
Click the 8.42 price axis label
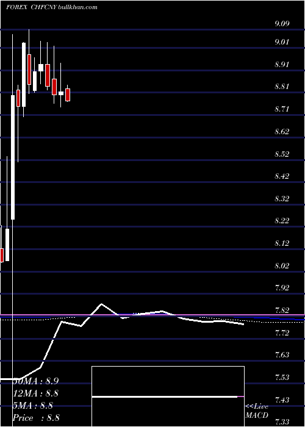pos(282,176)
